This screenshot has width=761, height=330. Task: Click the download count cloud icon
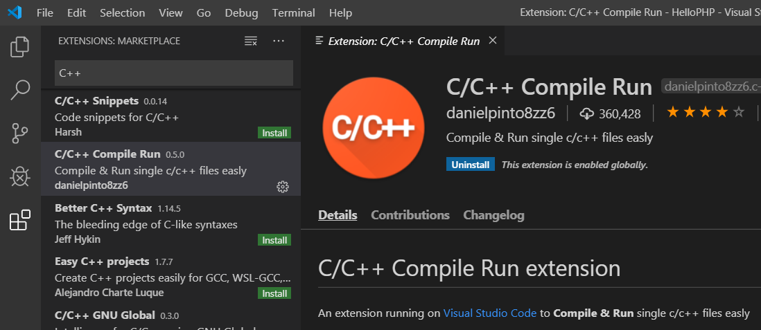[587, 114]
